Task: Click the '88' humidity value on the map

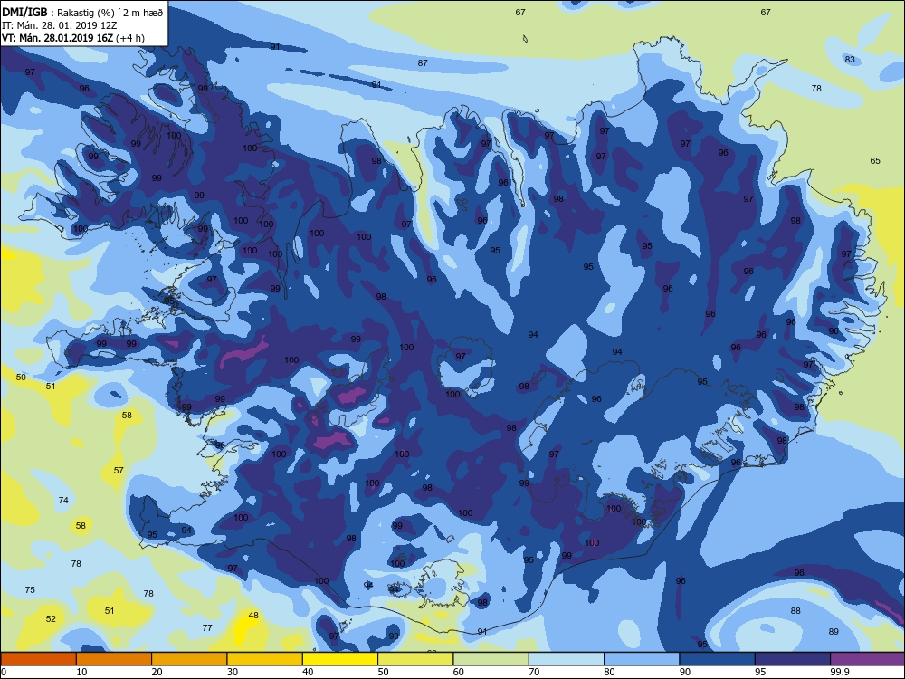Action: pyautogui.click(x=795, y=611)
